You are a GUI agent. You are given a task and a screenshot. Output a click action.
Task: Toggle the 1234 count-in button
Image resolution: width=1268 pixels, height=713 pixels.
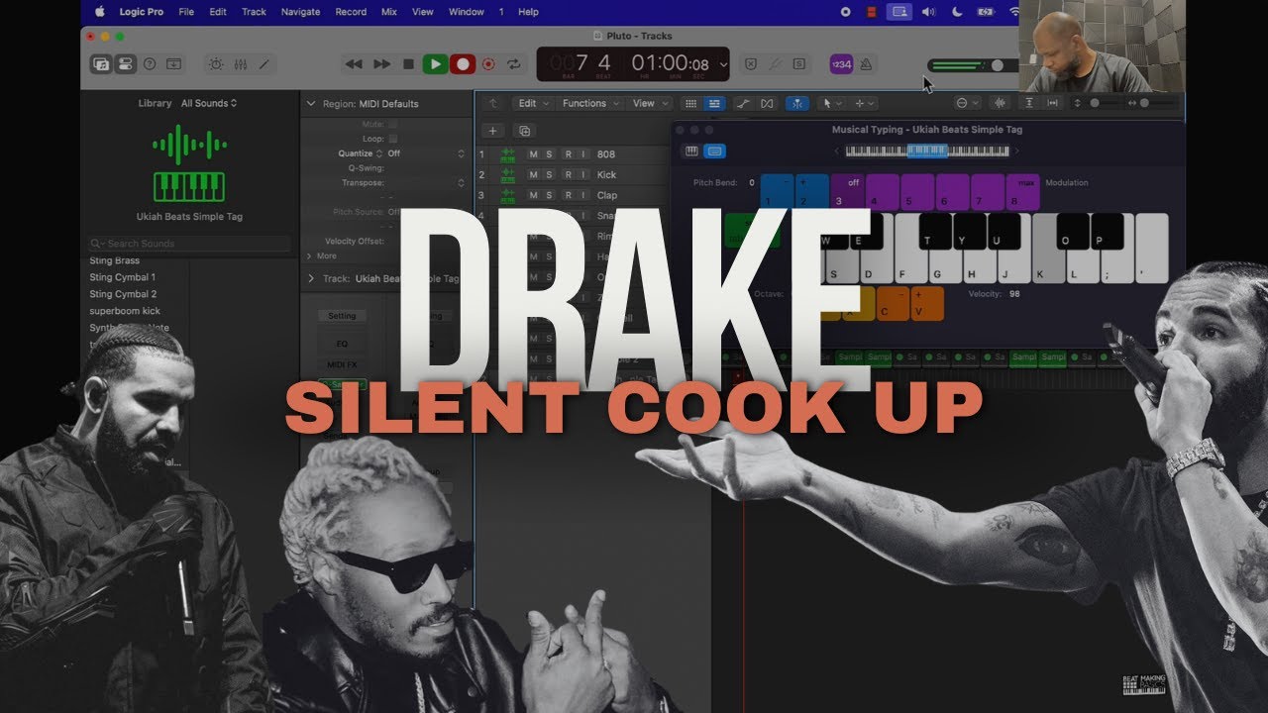[x=841, y=63]
